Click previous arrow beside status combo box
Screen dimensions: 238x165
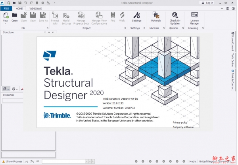[x=90, y=161]
